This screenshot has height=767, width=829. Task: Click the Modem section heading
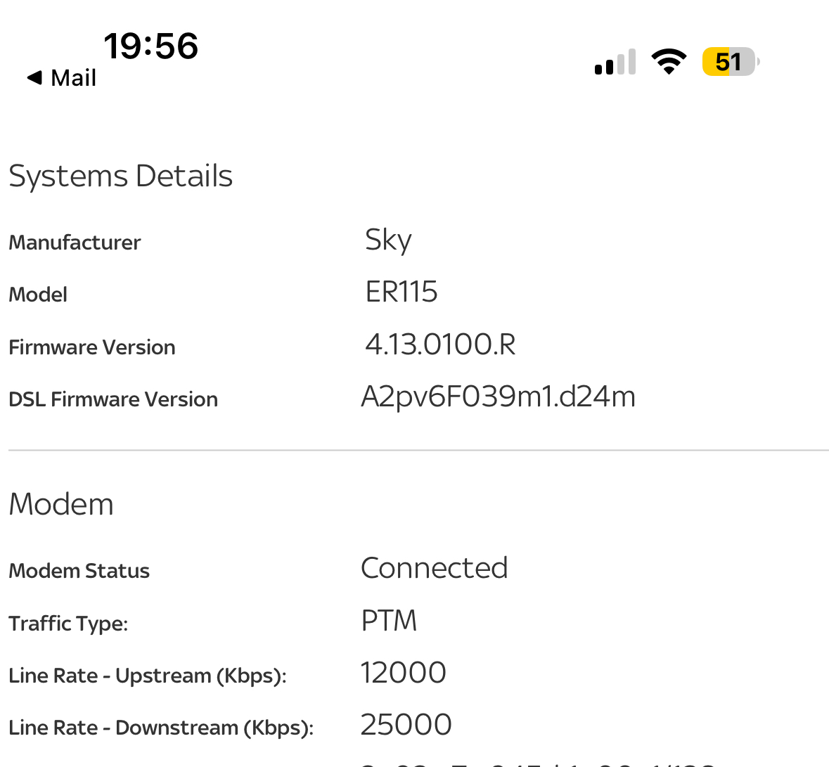[x=61, y=504]
